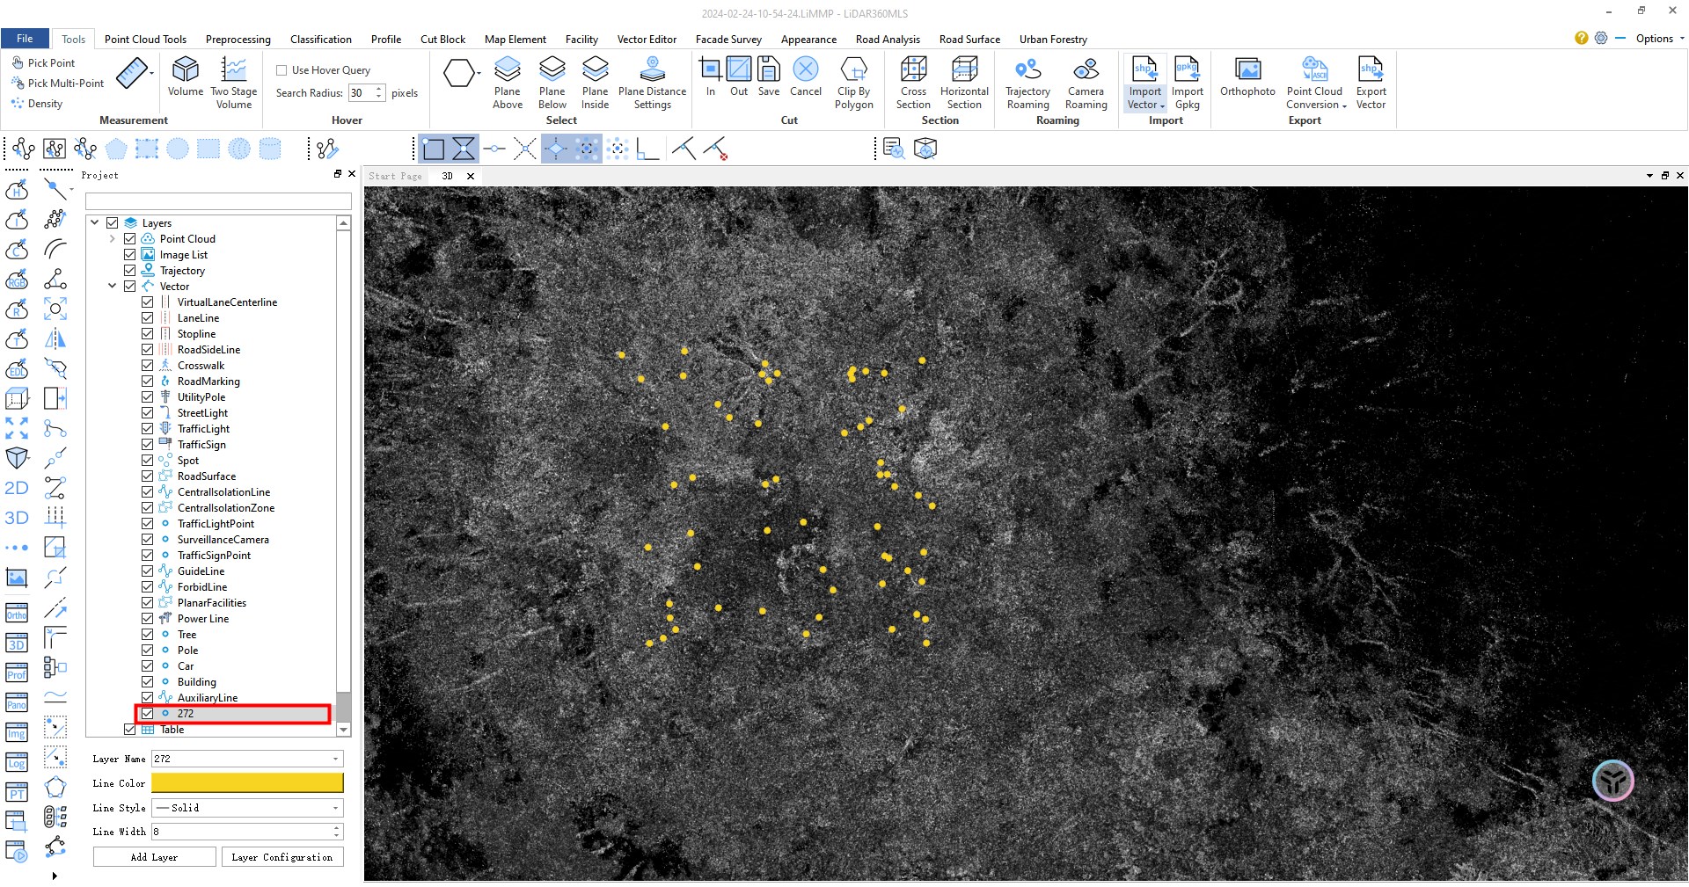Open the Horizontal Section tool
This screenshot has width=1689, height=887.
pos(964,83)
